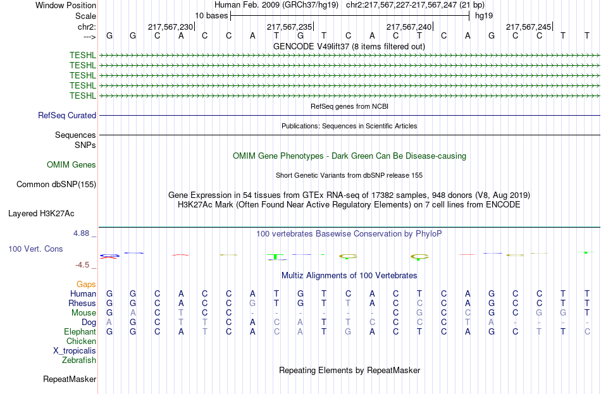Open the H3K27Ac Mark track title
Image resolution: width=601 pixels, height=394 pixels.
tap(349, 205)
